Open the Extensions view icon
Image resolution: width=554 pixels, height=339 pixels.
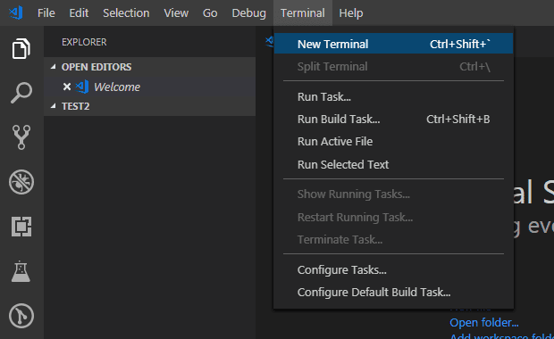click(x=21, y=227)
